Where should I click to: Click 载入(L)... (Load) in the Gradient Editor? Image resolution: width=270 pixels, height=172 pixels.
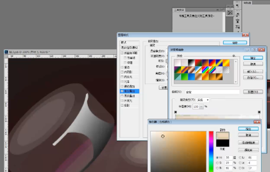coord(253,72)
